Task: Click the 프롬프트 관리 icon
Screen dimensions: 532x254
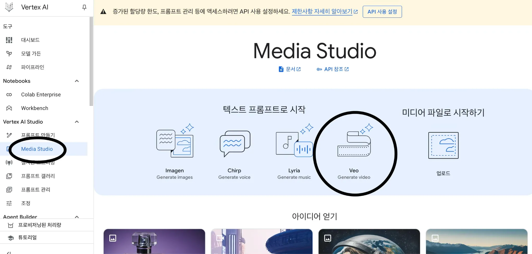Action: [9, 190]
